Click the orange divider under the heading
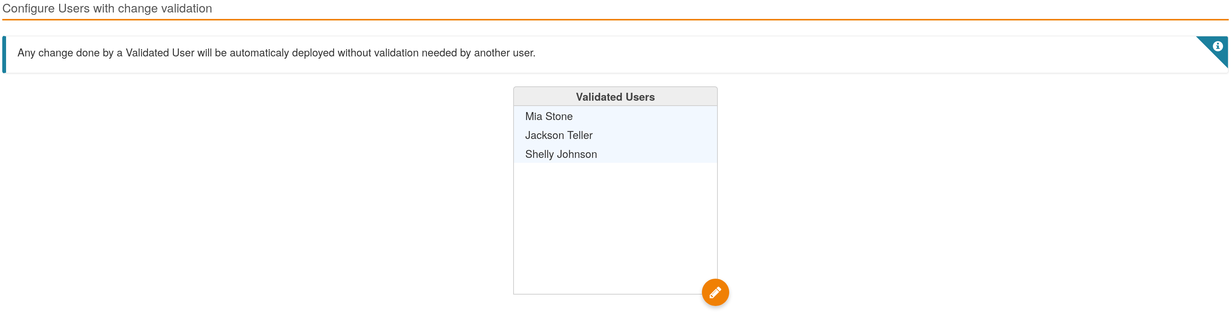1231x312 pixels. (614, 20)
